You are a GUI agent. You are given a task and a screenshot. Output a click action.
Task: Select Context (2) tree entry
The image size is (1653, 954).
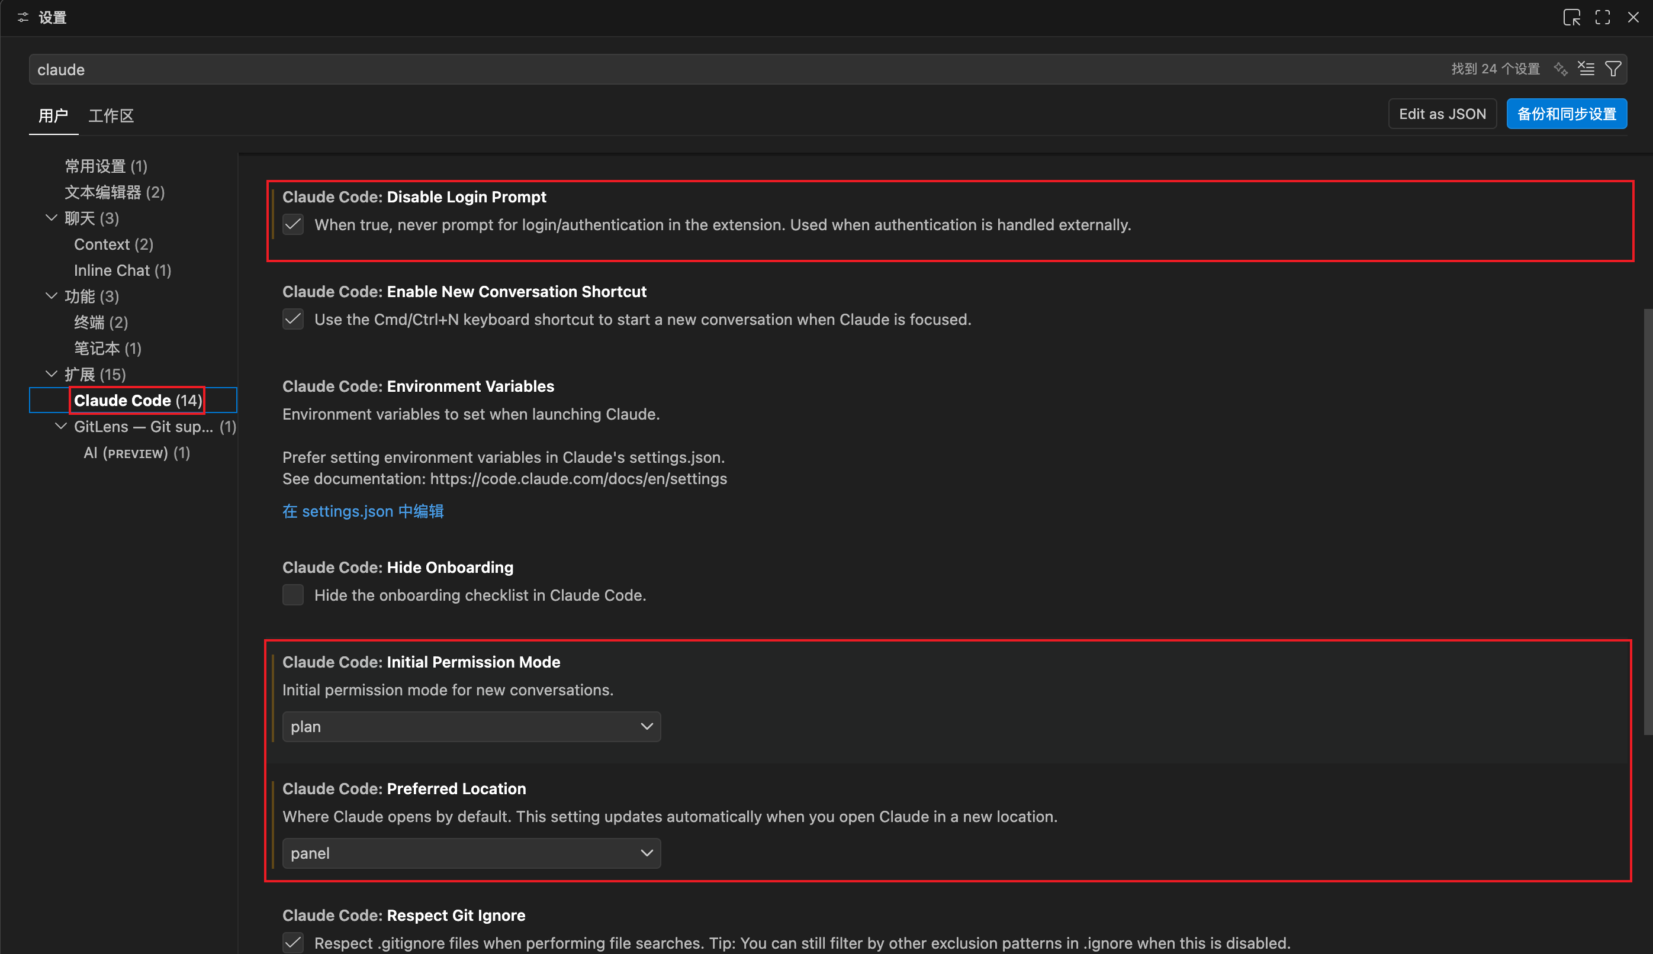(114, 244)
